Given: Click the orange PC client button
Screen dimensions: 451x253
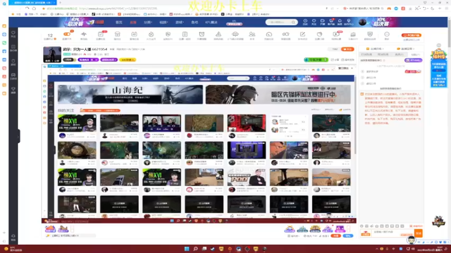Looking at the screenshot, I should click(x=412, y=35).
